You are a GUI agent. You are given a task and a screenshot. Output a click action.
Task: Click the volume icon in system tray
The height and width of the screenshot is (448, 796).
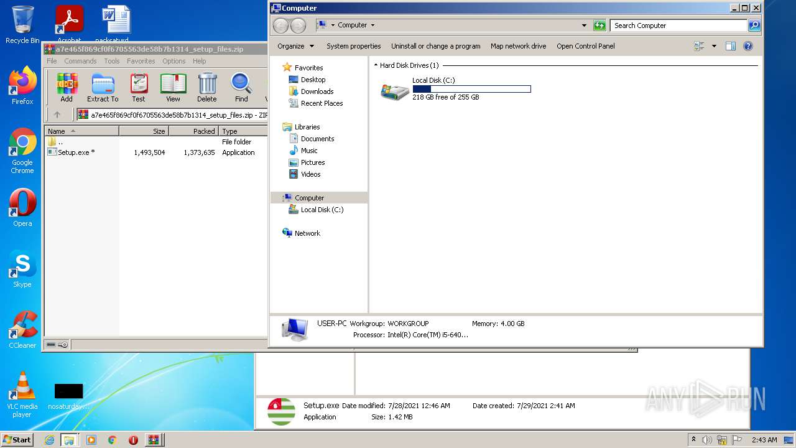(707, 440)
